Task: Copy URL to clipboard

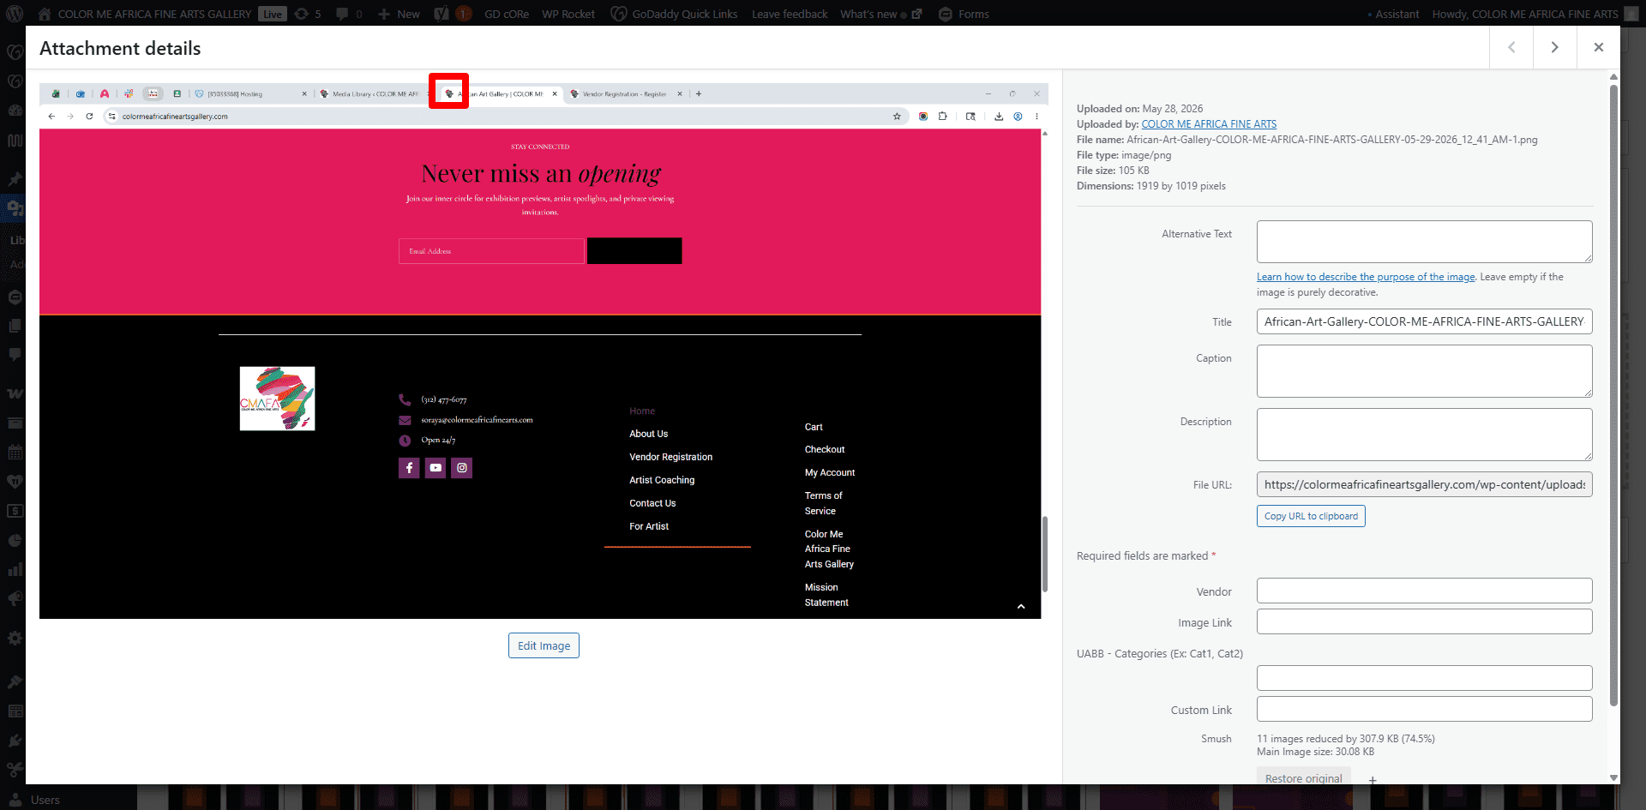Action: (1311, 516)
